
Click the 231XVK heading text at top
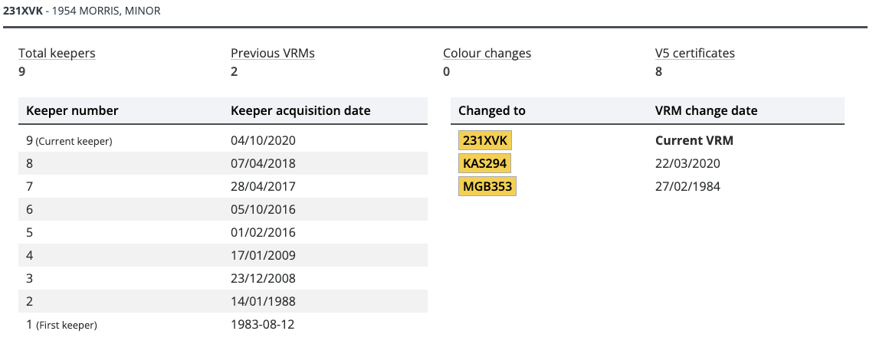23,11
